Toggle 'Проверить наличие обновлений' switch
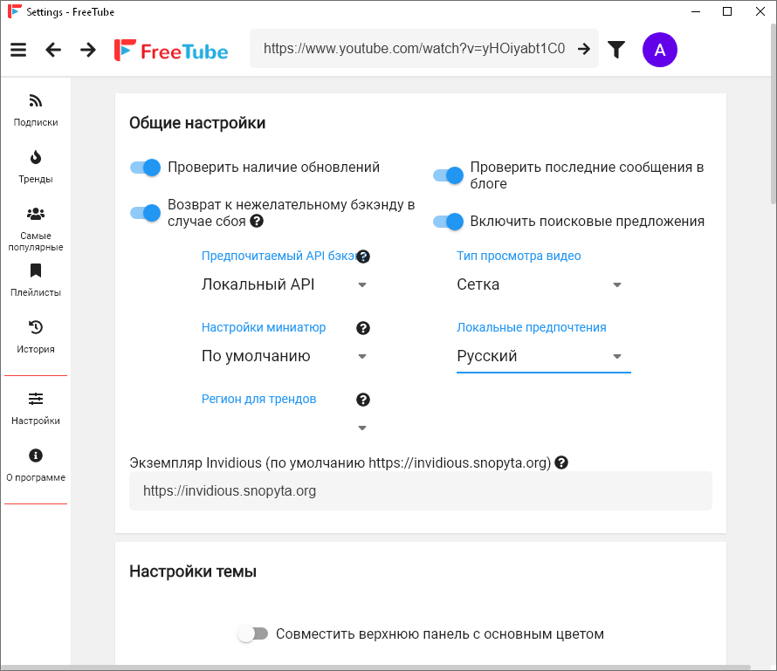This screenshot has width=777, height=671. [146, 168]
